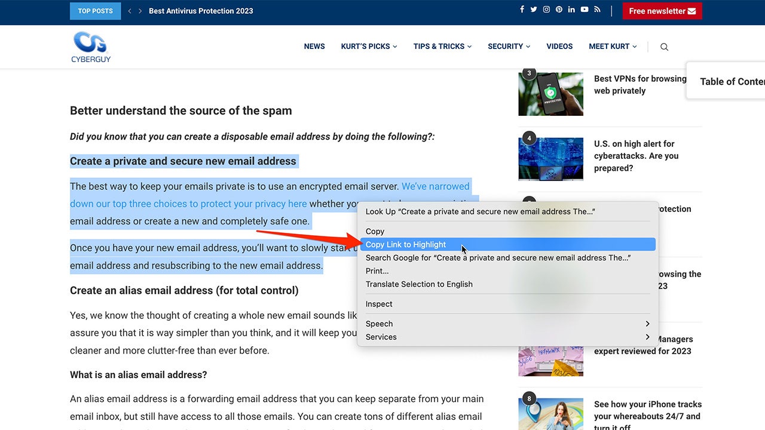This screenshot has width=765, height=430.
Task: Choose Inspect in context menu
Action: coord(508,303)
